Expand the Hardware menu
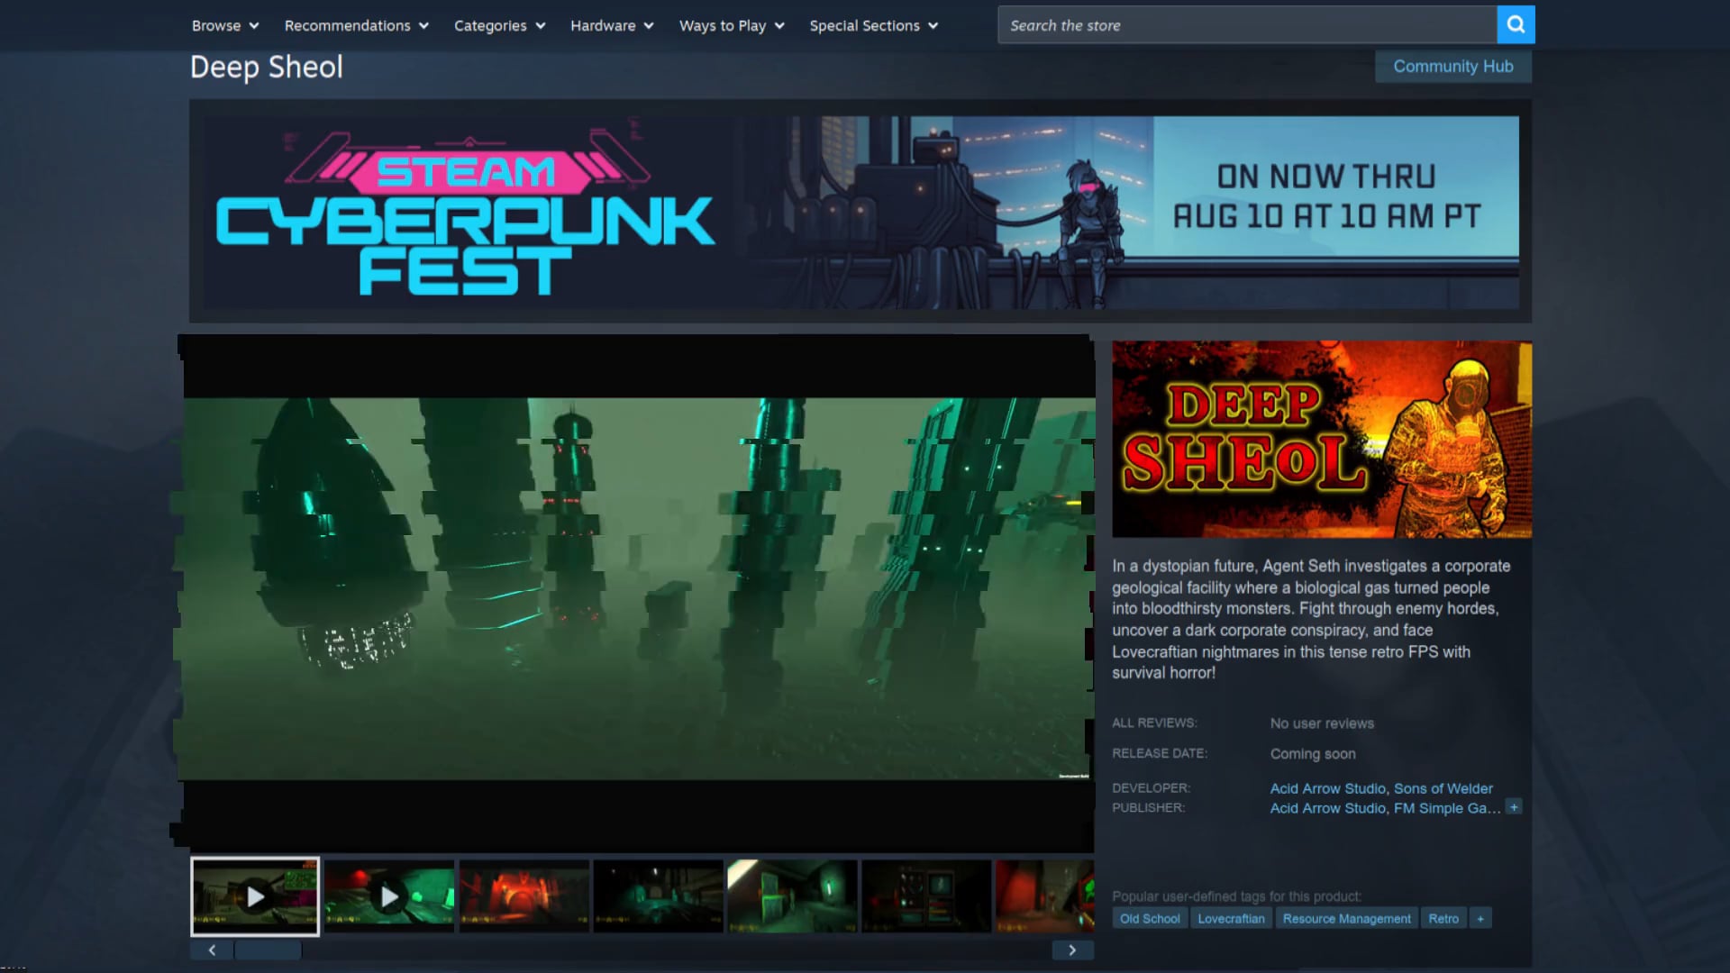This screenshot has width=1730, height=973. click(612, 25)
